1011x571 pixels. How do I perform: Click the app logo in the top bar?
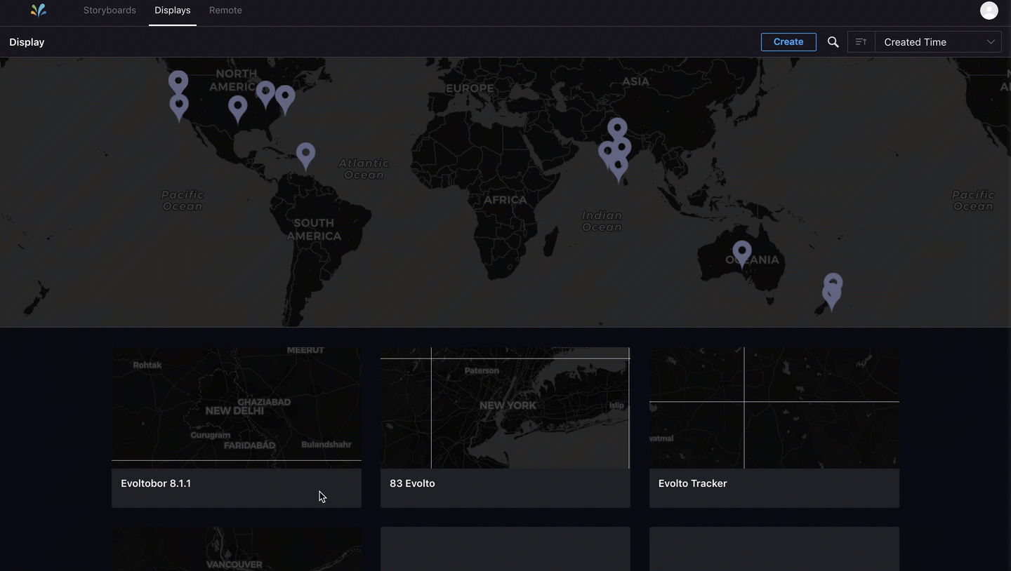coord(39,10)
